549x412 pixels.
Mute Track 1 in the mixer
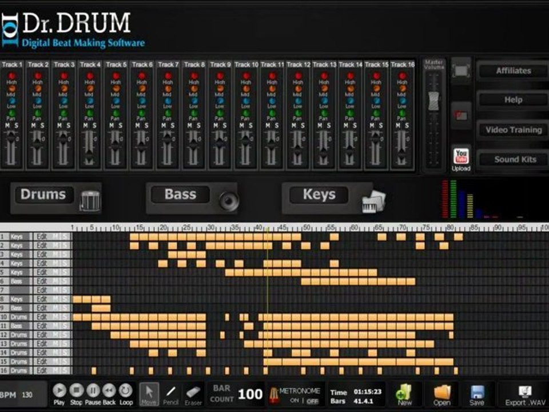pos(7,125)
